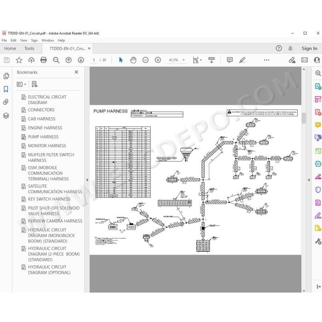Select the PUMP HARNESS bookmark

(x=43, y=137)
